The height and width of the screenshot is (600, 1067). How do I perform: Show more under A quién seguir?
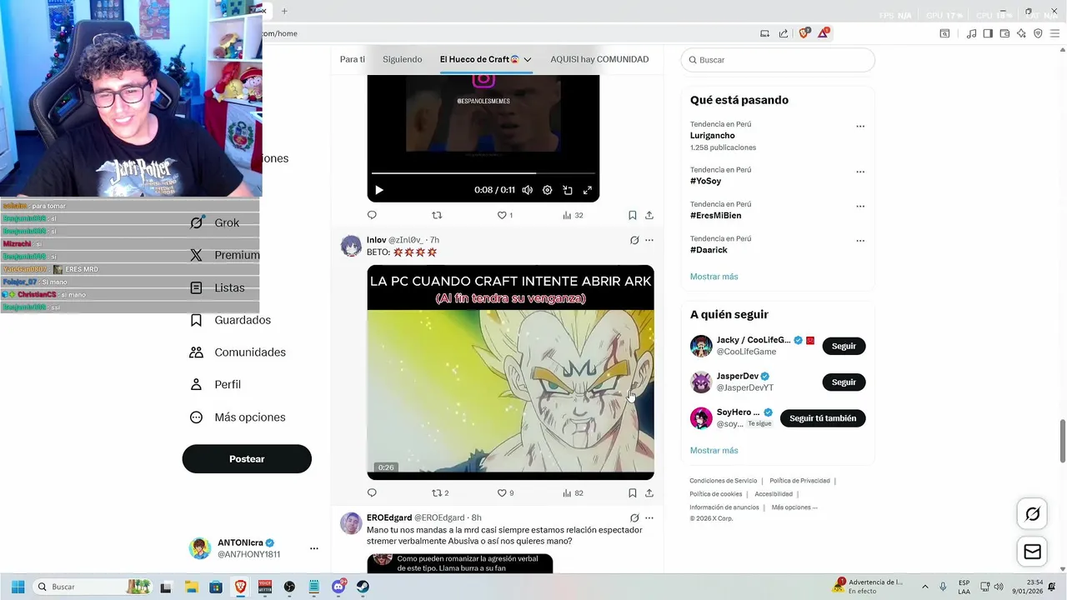(x=714, y=451)
